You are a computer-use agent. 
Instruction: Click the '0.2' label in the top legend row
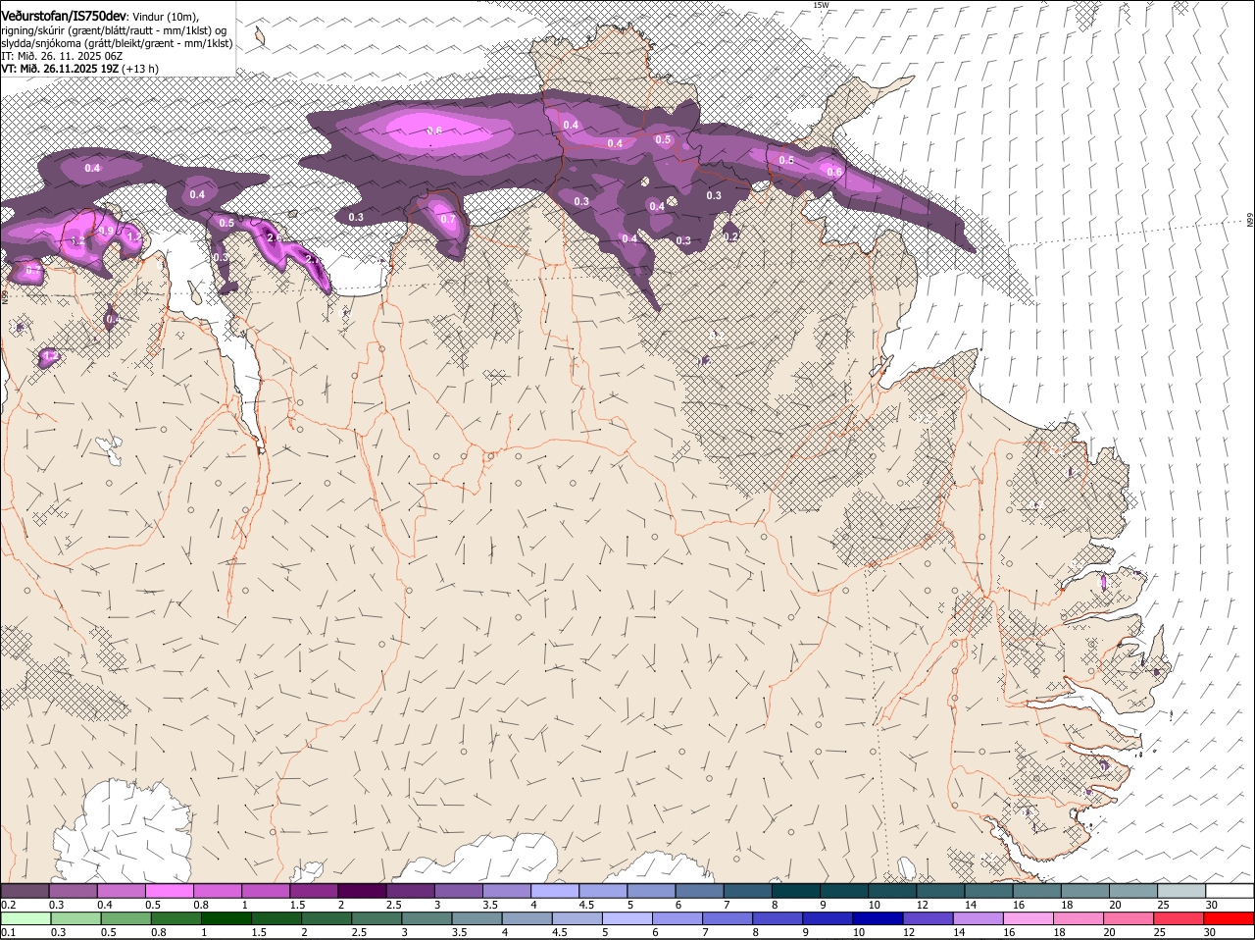(8, 904)
